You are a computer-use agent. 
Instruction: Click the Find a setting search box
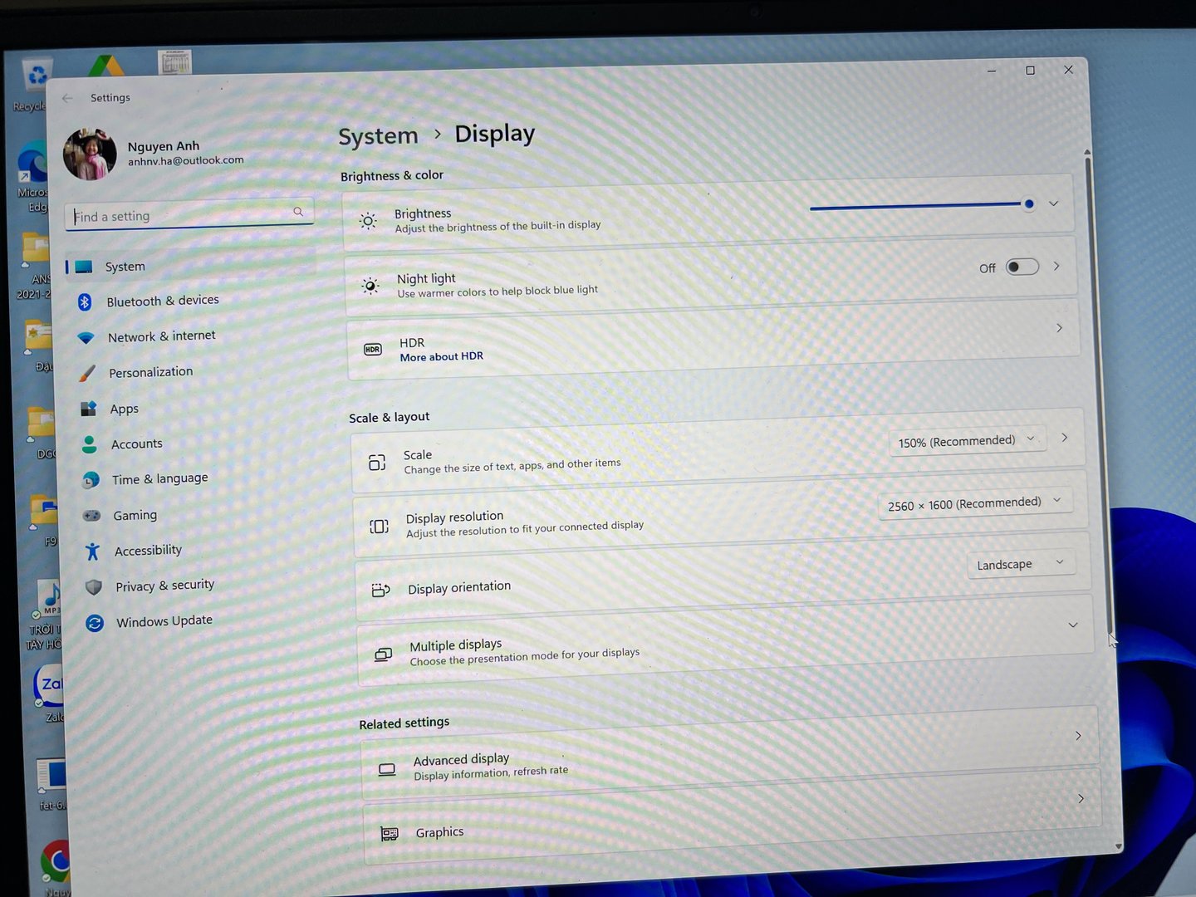(183, 216)
